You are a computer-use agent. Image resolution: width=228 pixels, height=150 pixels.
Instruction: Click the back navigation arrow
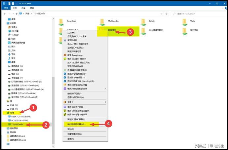tap(5, 14)
